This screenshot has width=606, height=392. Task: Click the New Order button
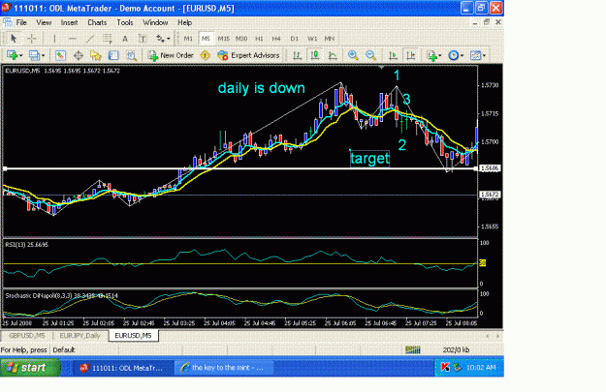click(171, 55)
